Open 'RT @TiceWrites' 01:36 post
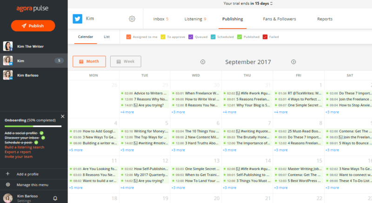Viewport: 372px width, 203px height. click(x=299, y=93)
